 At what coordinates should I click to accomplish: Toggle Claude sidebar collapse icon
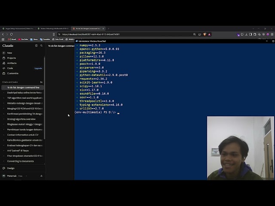[x=36, y=46]
